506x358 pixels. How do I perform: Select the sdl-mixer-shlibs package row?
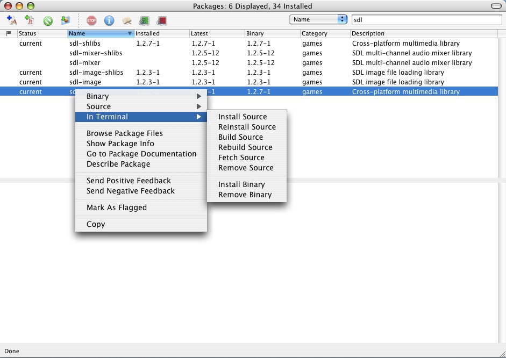click(249, 53)
